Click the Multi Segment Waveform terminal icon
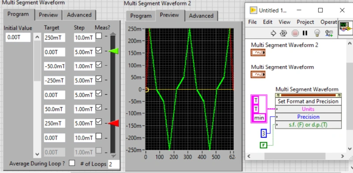Image resolution: width=353 pixels, height=173 pixels. tap(258, 74)
